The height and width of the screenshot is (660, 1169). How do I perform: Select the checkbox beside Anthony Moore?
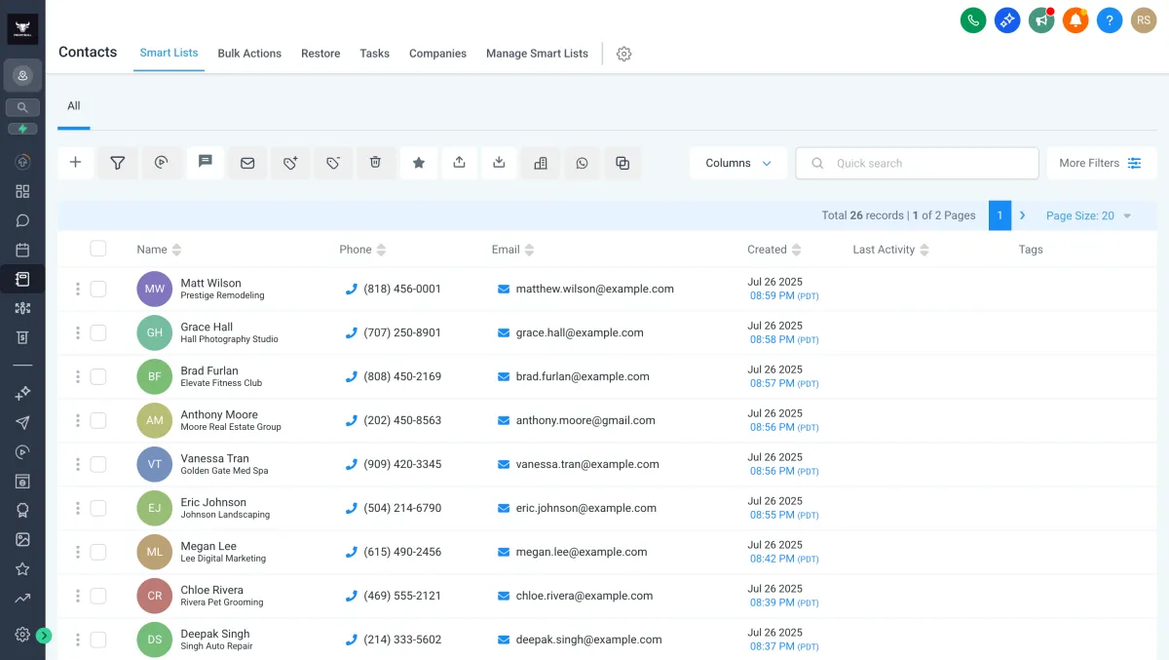98,420
